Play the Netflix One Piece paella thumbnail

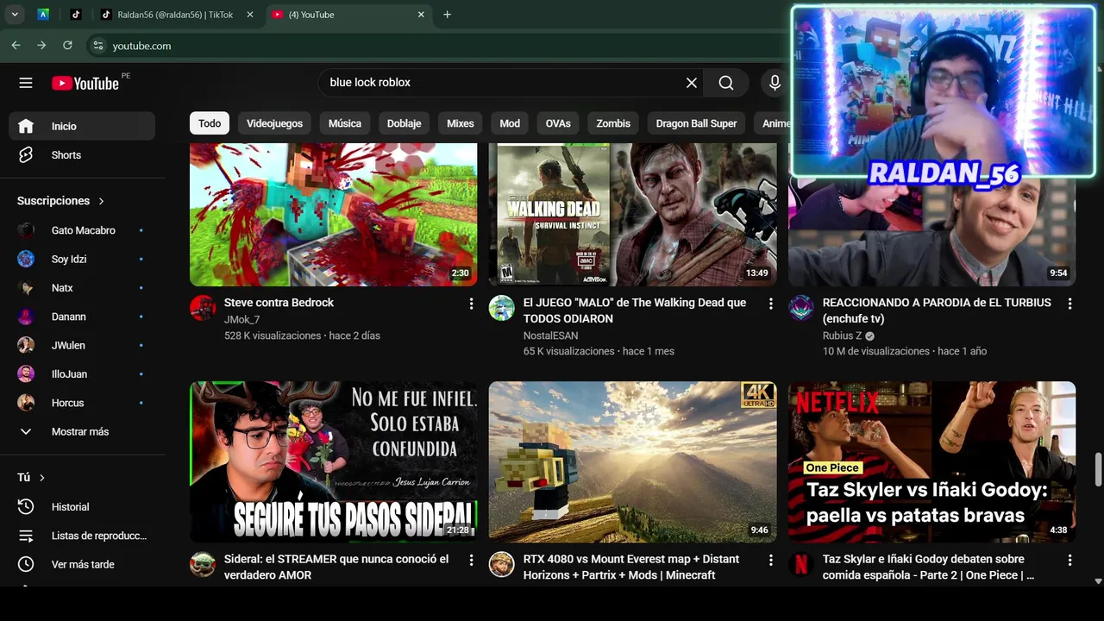[x=931, y=461]
